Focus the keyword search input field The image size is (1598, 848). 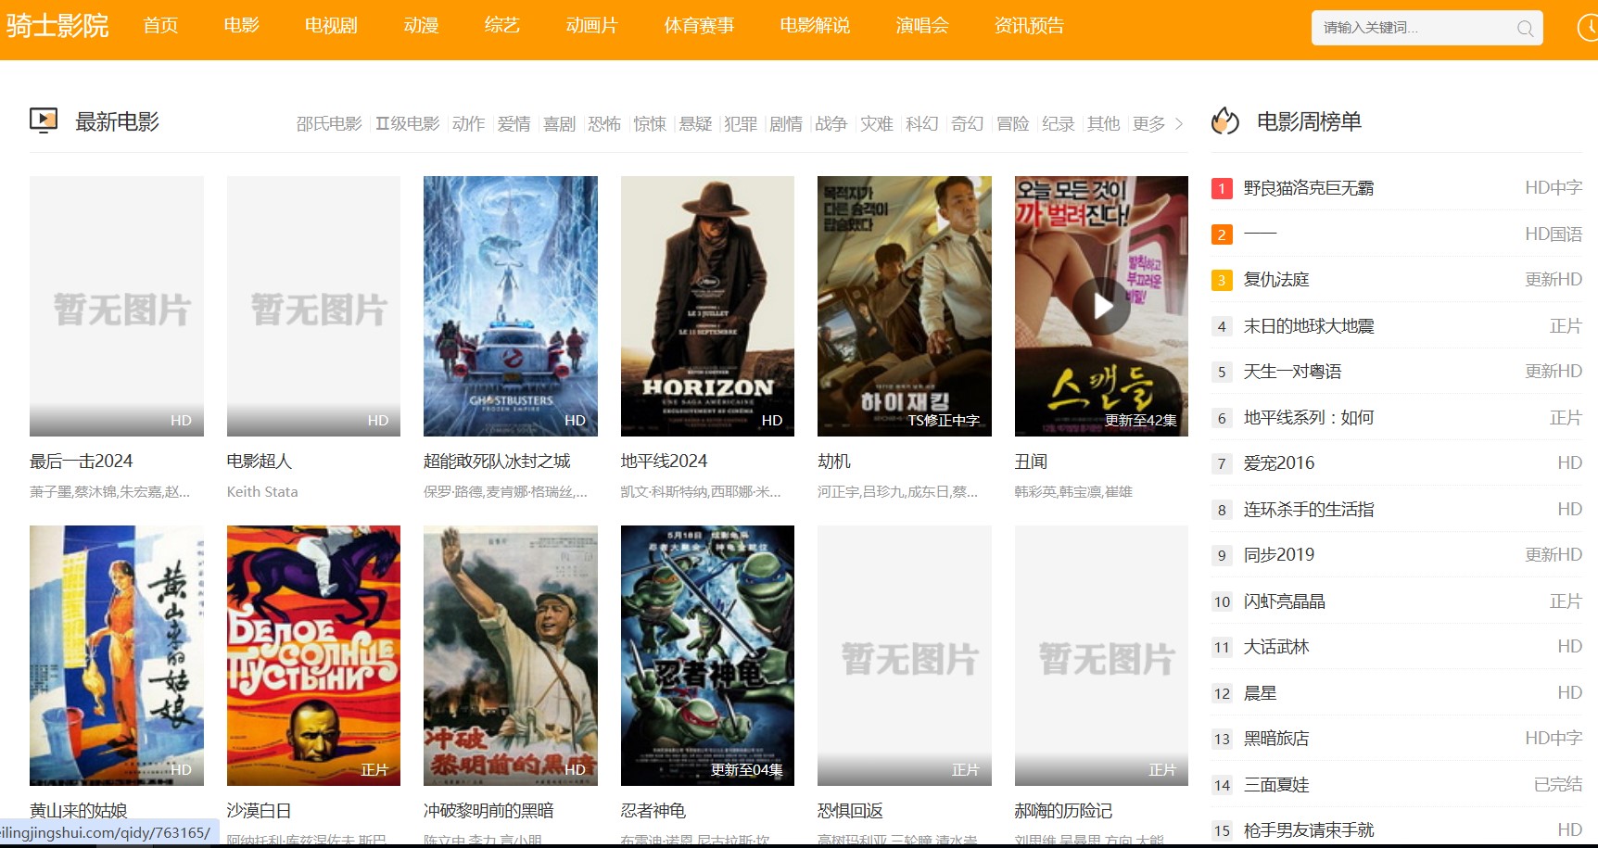[x=1414, y=28]
